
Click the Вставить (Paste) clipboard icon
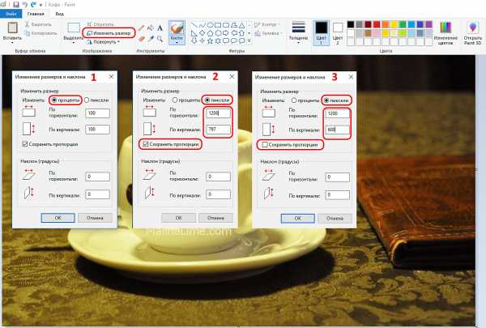(12, 28)
